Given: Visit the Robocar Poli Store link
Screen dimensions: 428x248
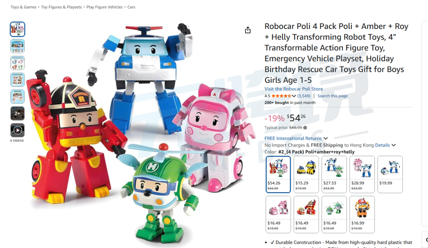Looking at the screenshot, I should pyautogui.click(x=293, y=89).
